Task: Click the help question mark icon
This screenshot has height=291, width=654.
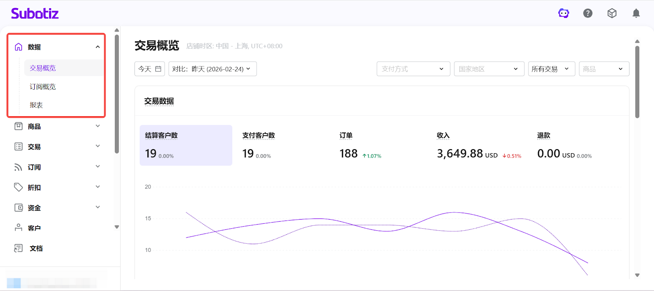Action: [x=588, y=13]
